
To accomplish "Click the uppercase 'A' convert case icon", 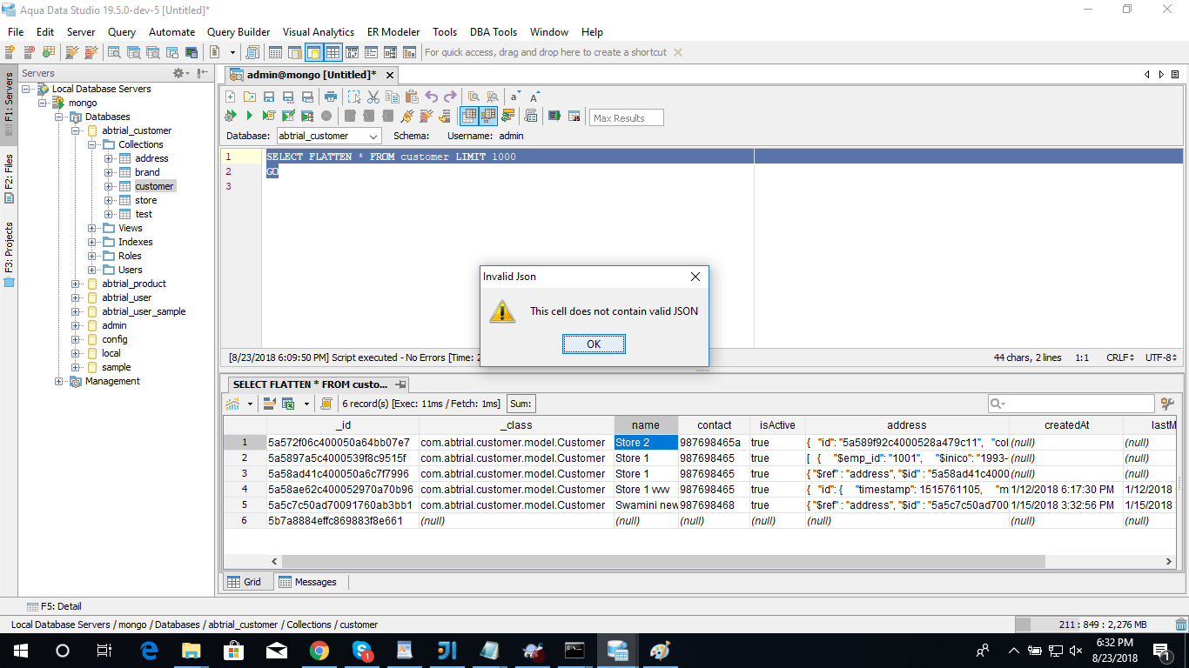I will tap(534, 97).
